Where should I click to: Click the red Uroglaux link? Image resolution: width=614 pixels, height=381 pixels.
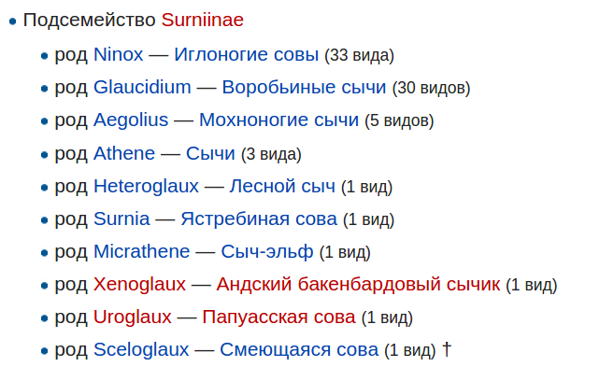[x=133, y=317]
